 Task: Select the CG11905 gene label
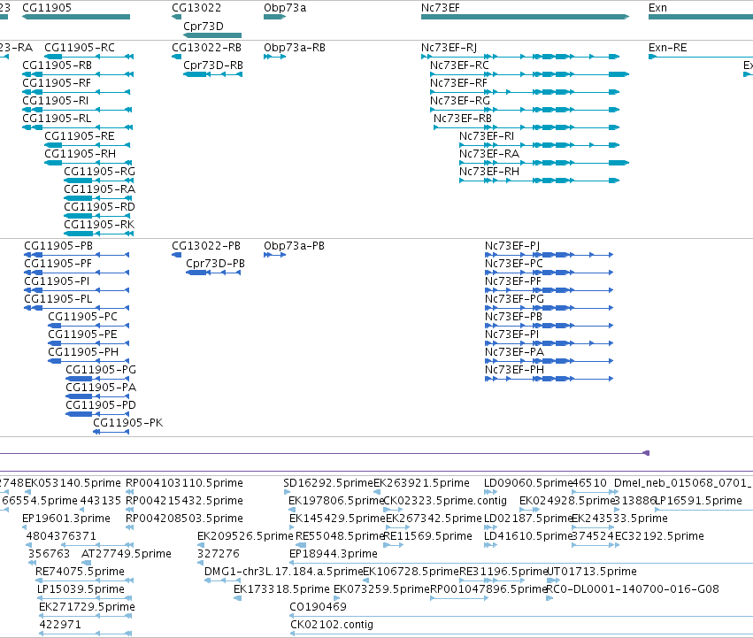[47, 8]
